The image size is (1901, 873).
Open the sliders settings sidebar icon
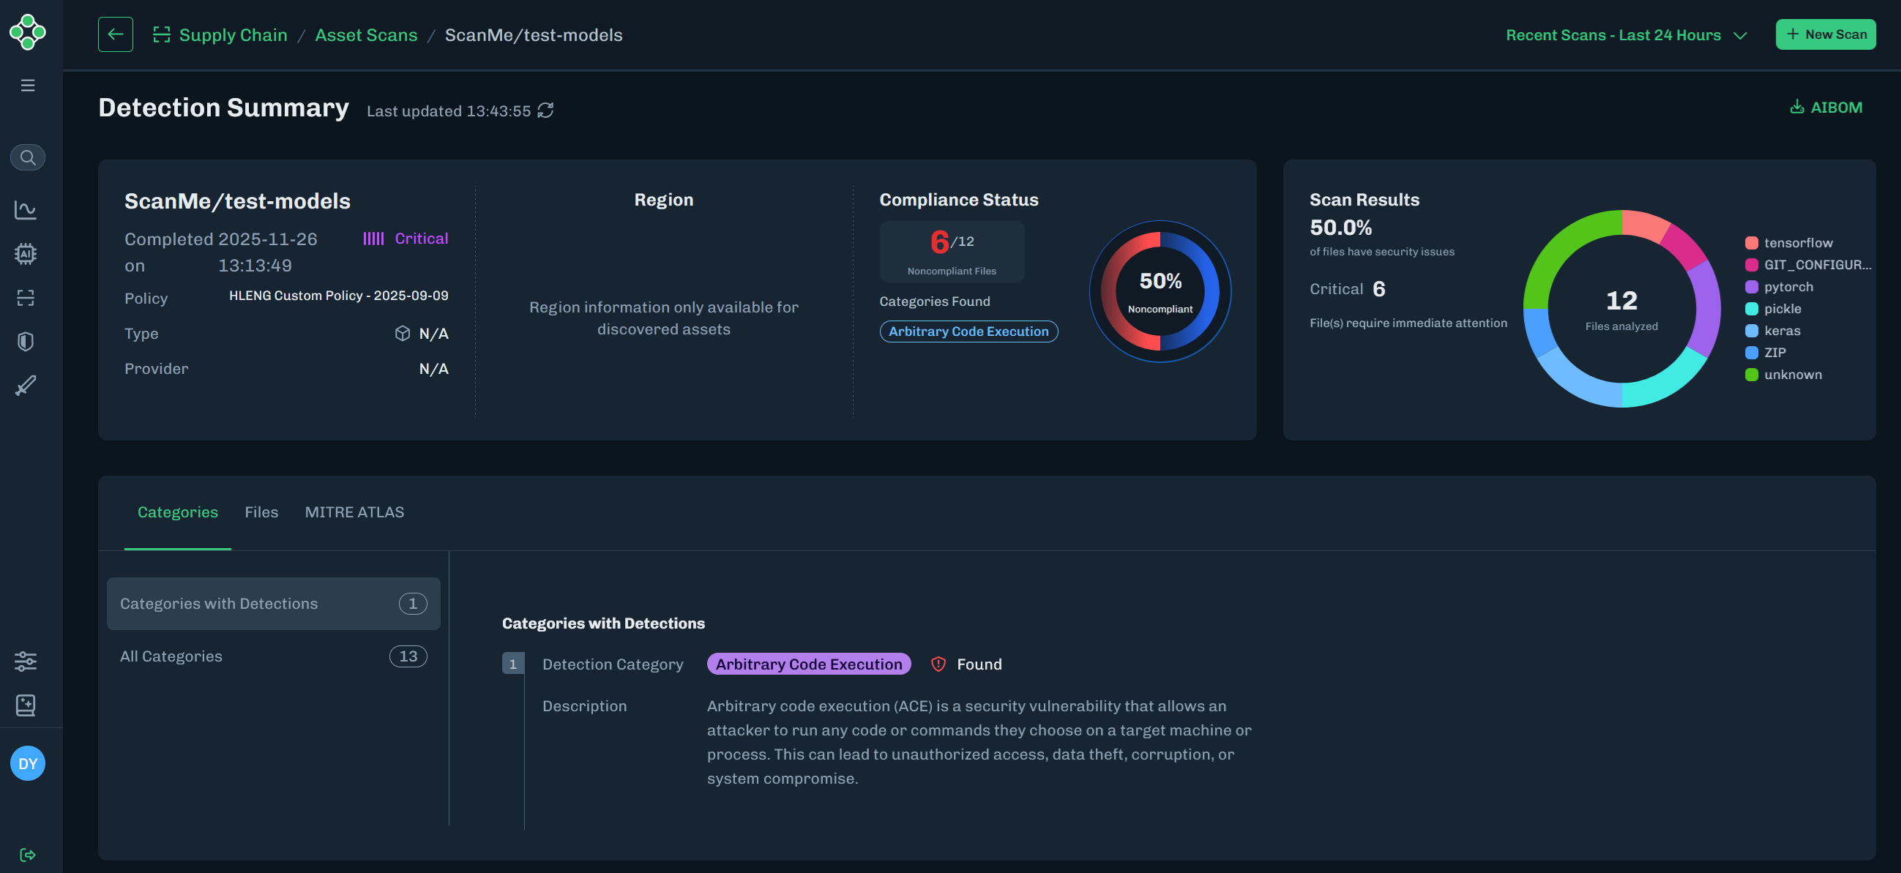tap(26, 662)
